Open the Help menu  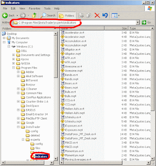point(57,9)
